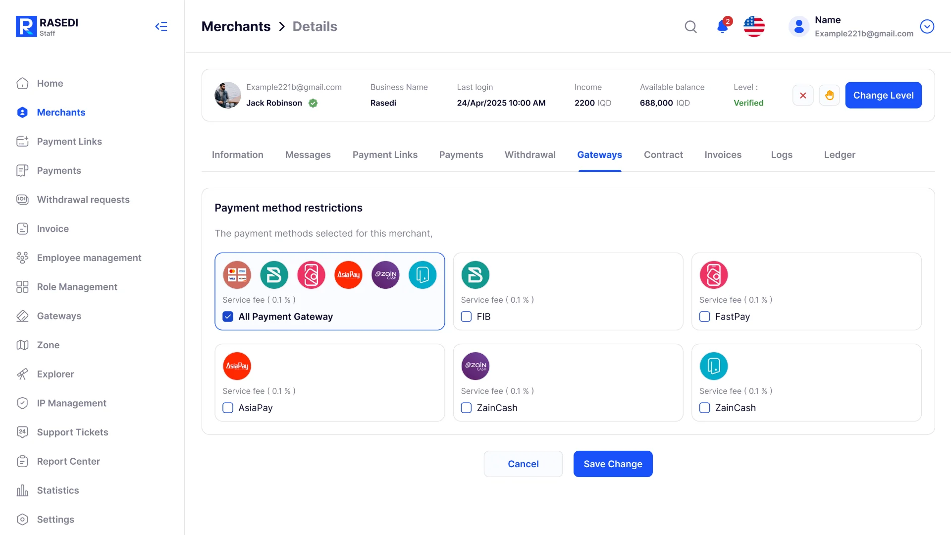
Task: Open Explorer in the sidebar
Action: pyautogui.click(x=55, y=374)
